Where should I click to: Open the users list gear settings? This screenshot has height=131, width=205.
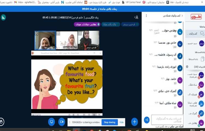187,67
